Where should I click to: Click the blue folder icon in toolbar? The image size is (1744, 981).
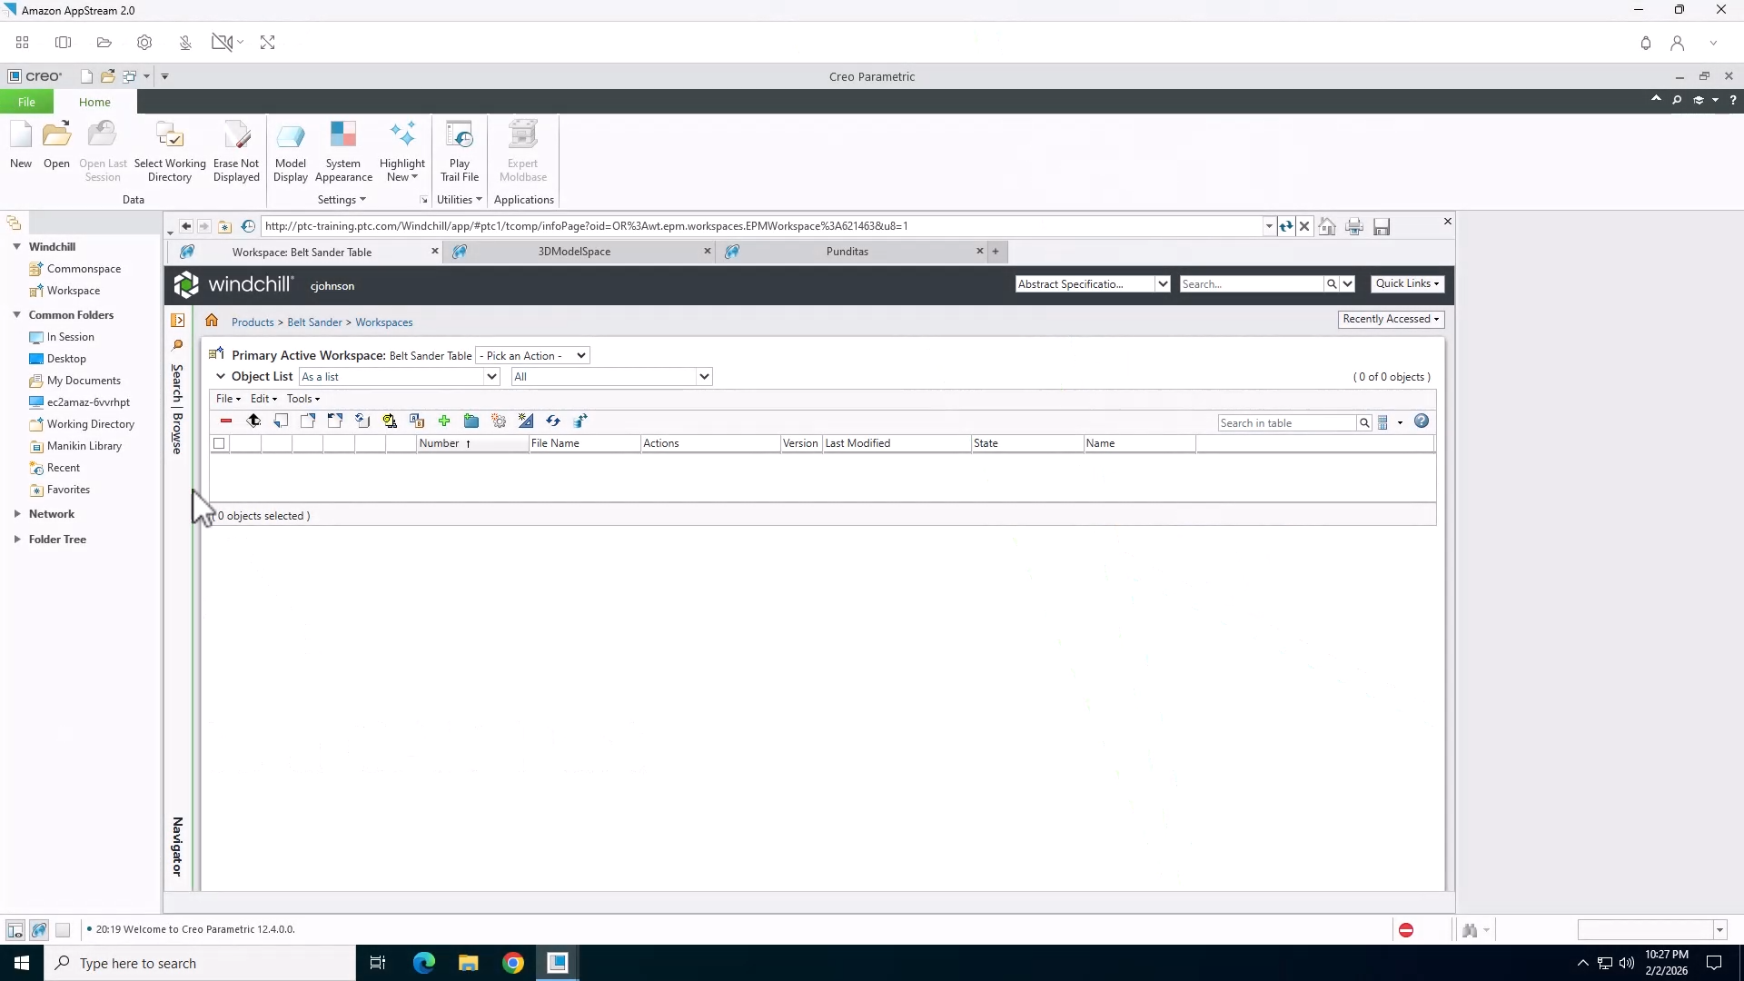pyautogui.click(x=471, y=421)
